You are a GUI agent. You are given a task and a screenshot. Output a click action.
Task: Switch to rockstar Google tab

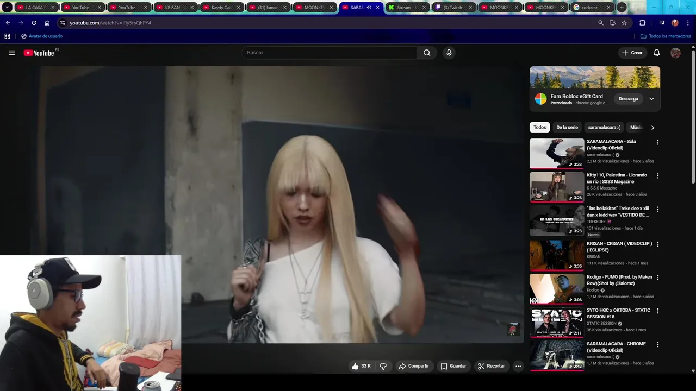pos(592,8)
